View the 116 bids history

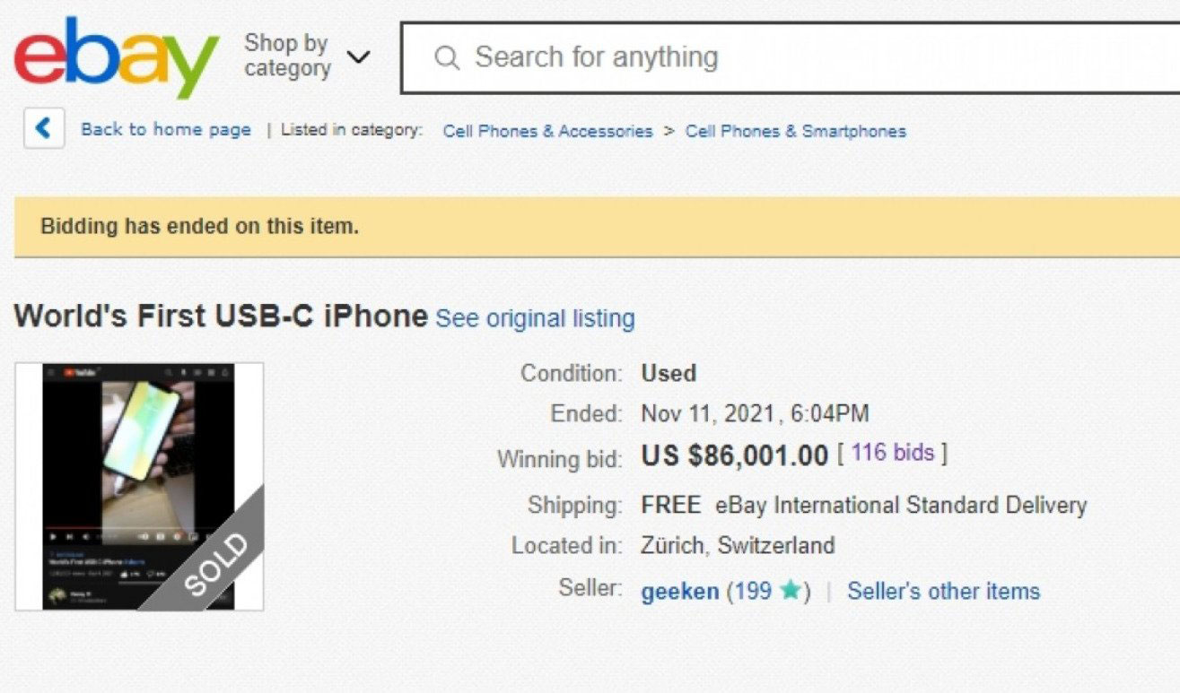pyautogui.click(x=893, y=453)
